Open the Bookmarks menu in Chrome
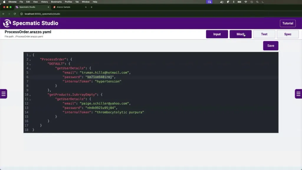The width and height of the screenshot is (302, 170). (x=56, y=2)
